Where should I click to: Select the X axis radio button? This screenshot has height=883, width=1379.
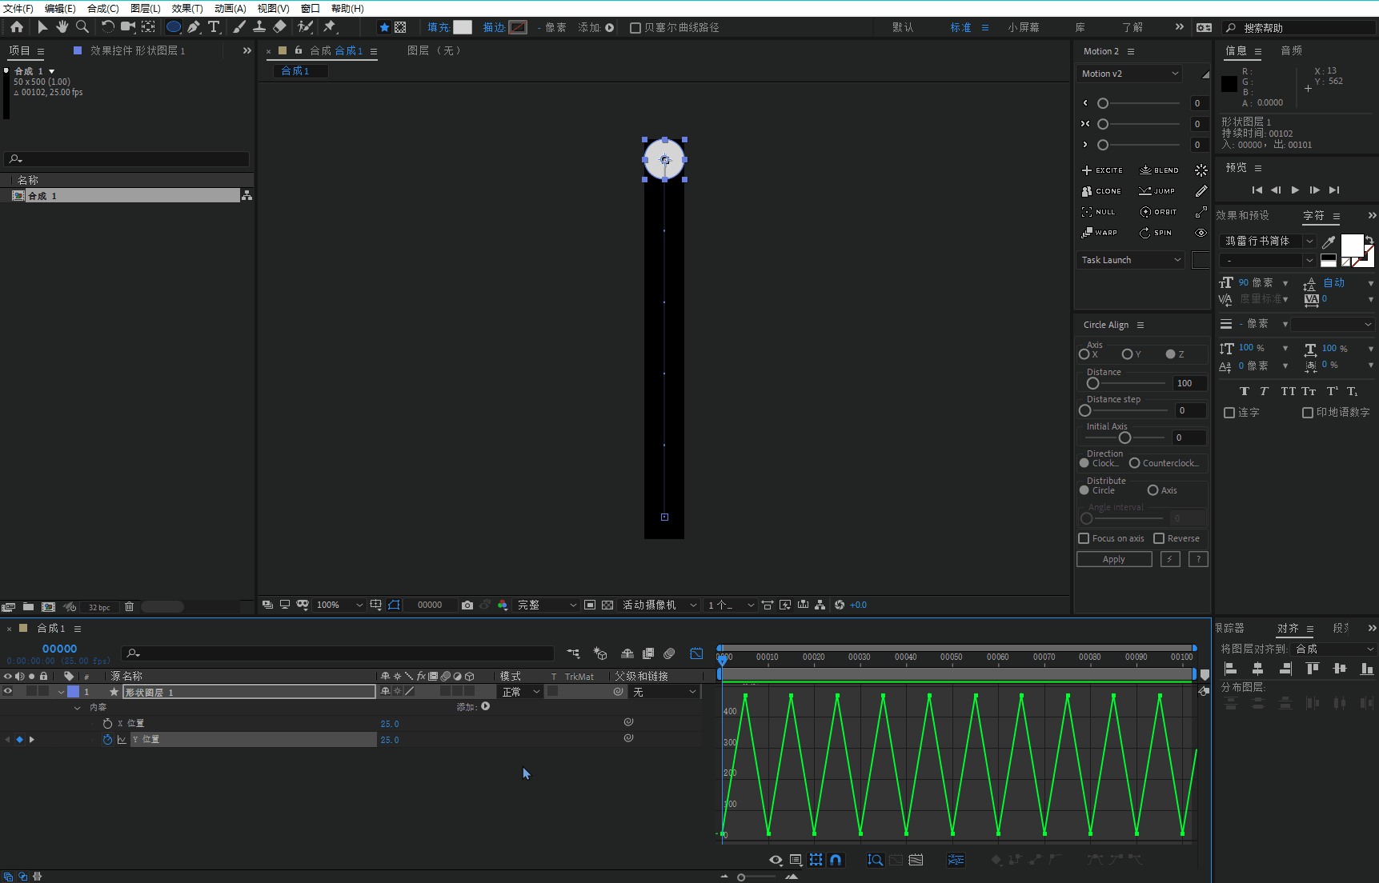1084,354
